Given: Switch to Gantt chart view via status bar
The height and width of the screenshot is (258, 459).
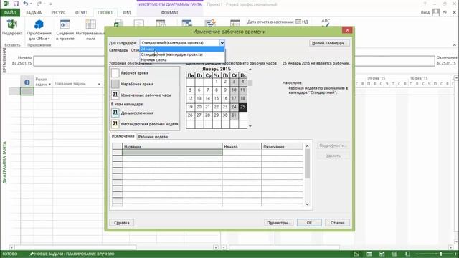Looking at the screenshot, I should 356,254.
